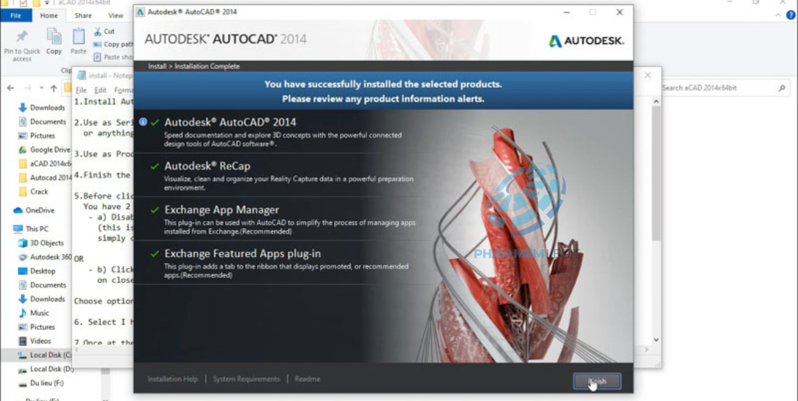This screenshot has width=798, height=401.
Task: Open the File tab in File Explorer
Action: tap(16, 15)
